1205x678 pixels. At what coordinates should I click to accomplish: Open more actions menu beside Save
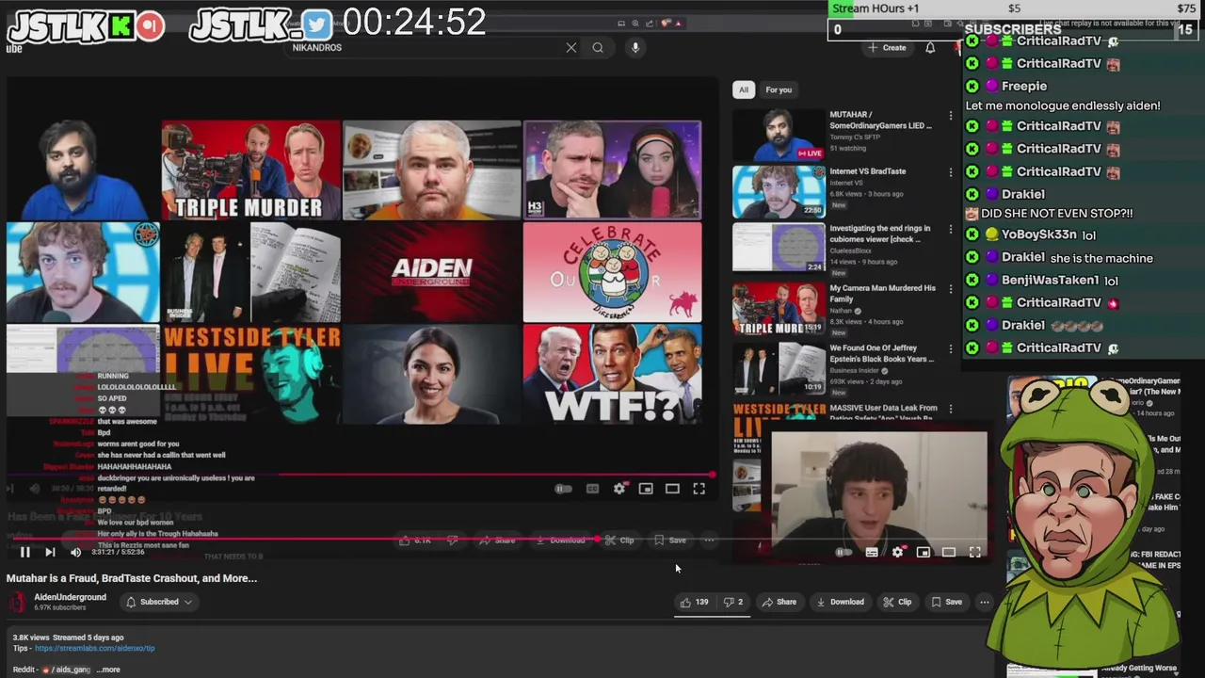click(984, 602)
